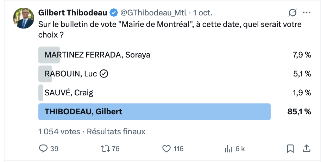Viewport: 321px width, 162px height.
Task: Open Gilbert Thibodeau's profile avatar
Action: point(24,18)
